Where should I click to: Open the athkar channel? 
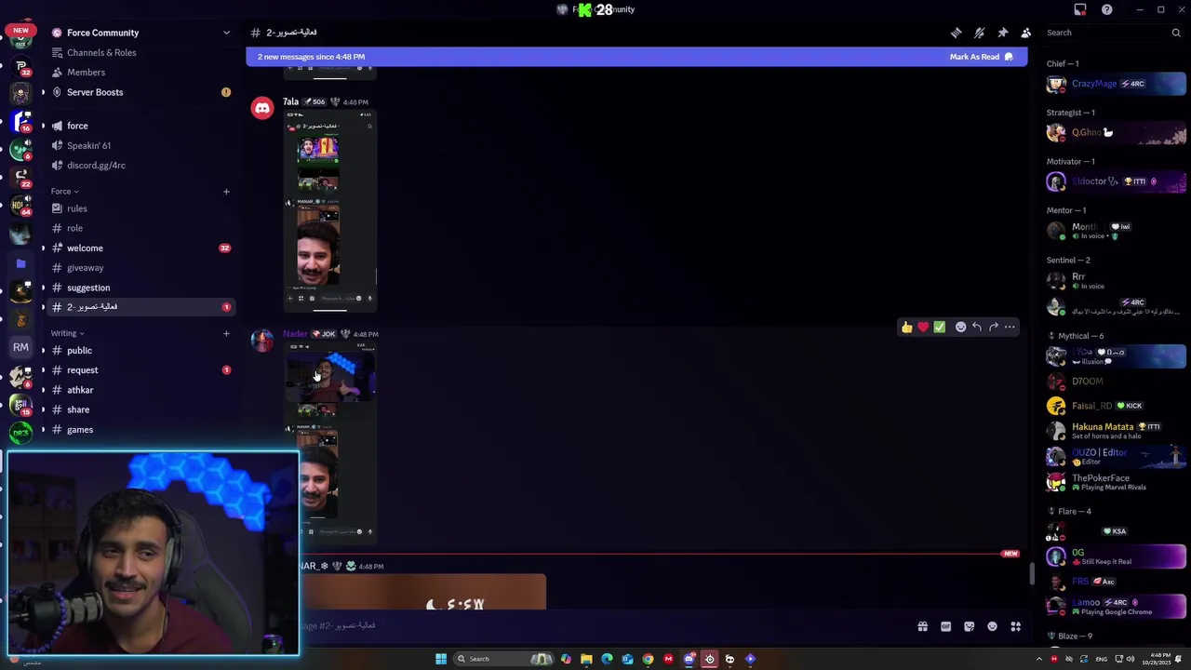[x=140, y=390]
